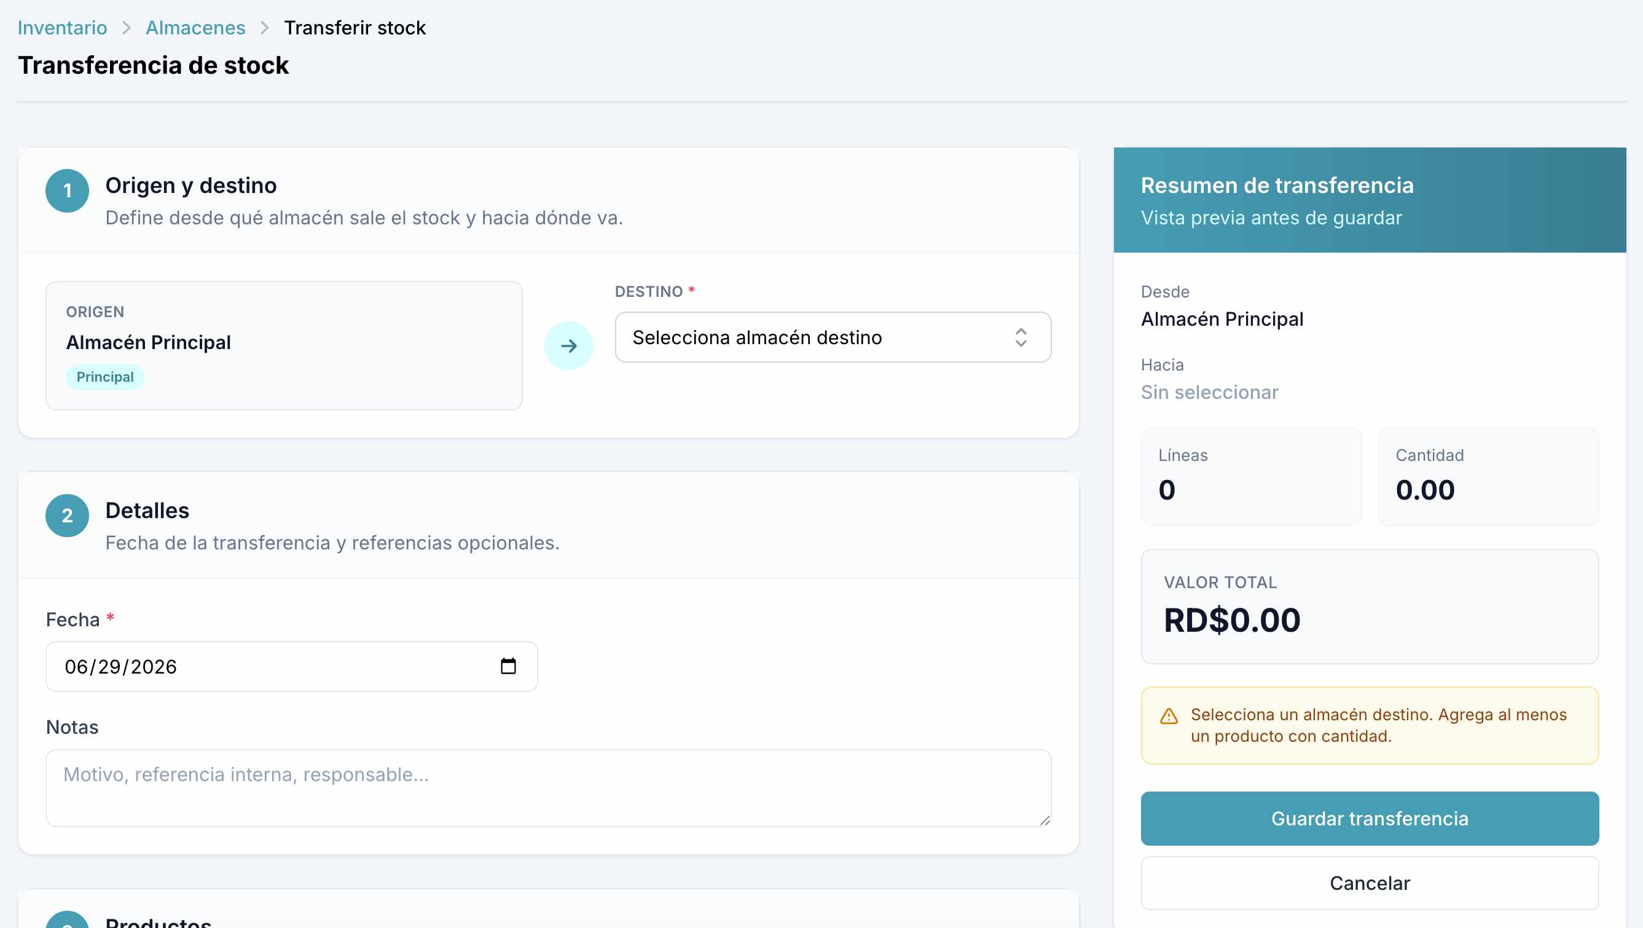
Task: Go to the Almacenes breadcrumb link
Action: (195, 28)
